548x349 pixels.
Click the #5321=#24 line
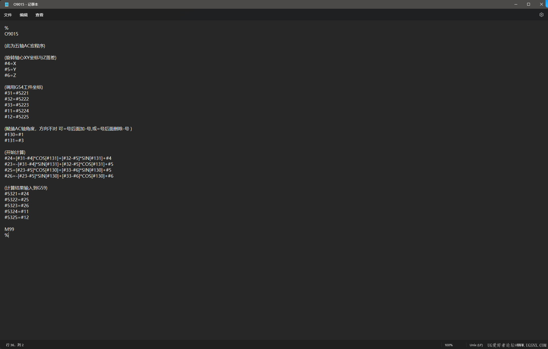coord(17,194)
